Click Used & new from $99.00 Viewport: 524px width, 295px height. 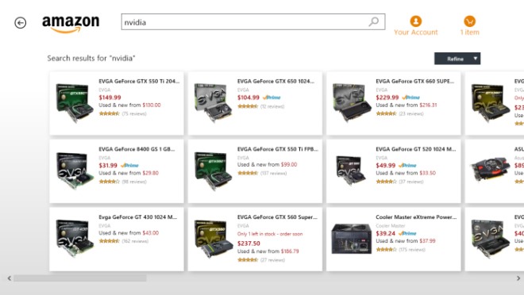coord(267,164)
